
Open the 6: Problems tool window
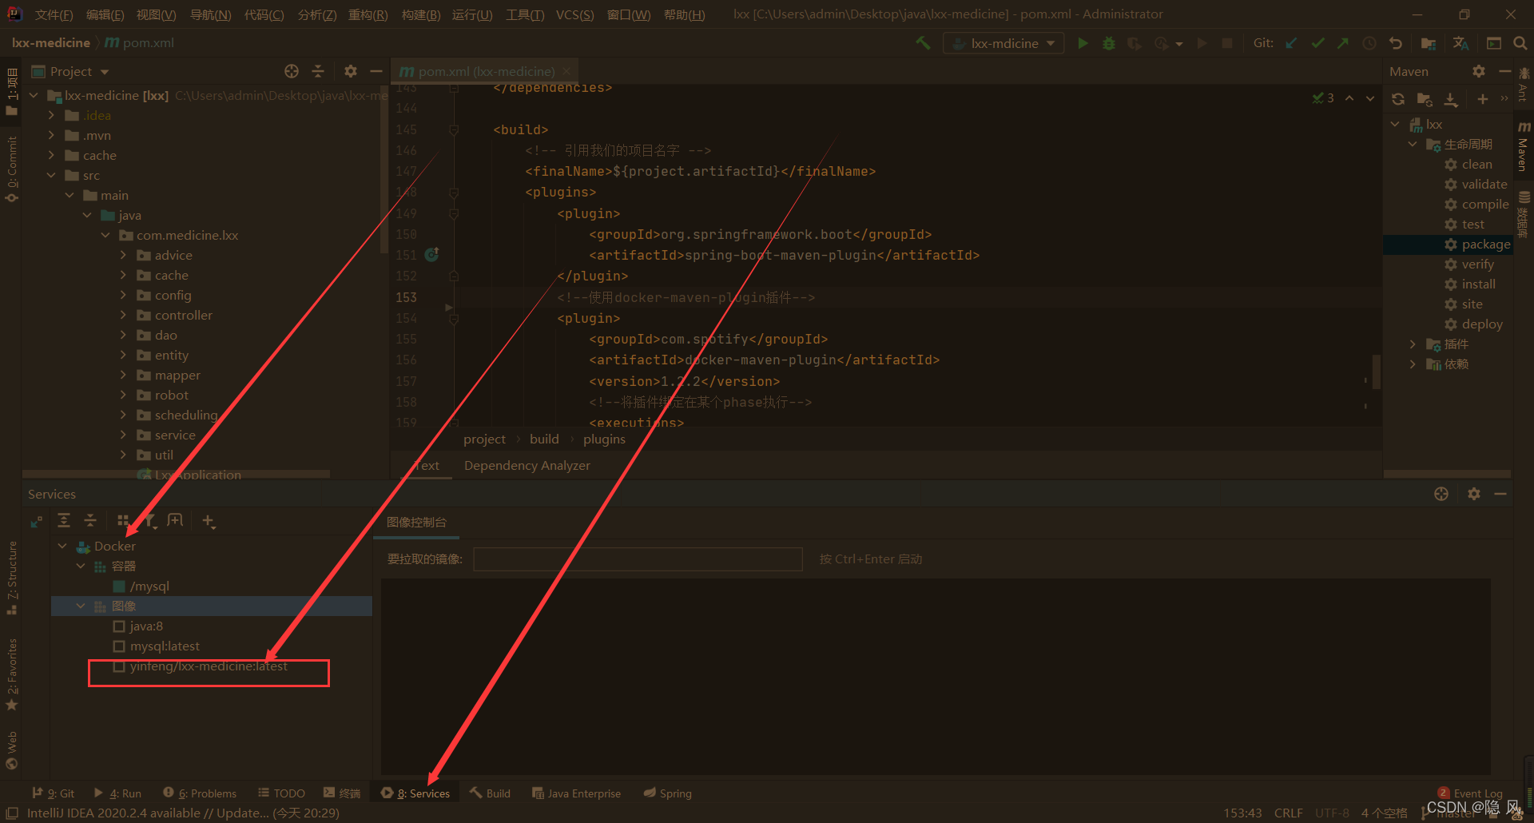tap(200, 793)
